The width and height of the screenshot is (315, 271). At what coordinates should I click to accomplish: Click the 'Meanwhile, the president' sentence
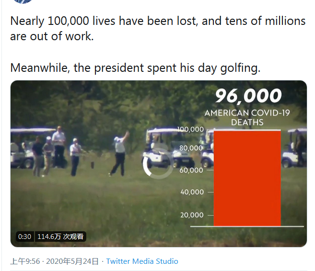coord(135,68)
